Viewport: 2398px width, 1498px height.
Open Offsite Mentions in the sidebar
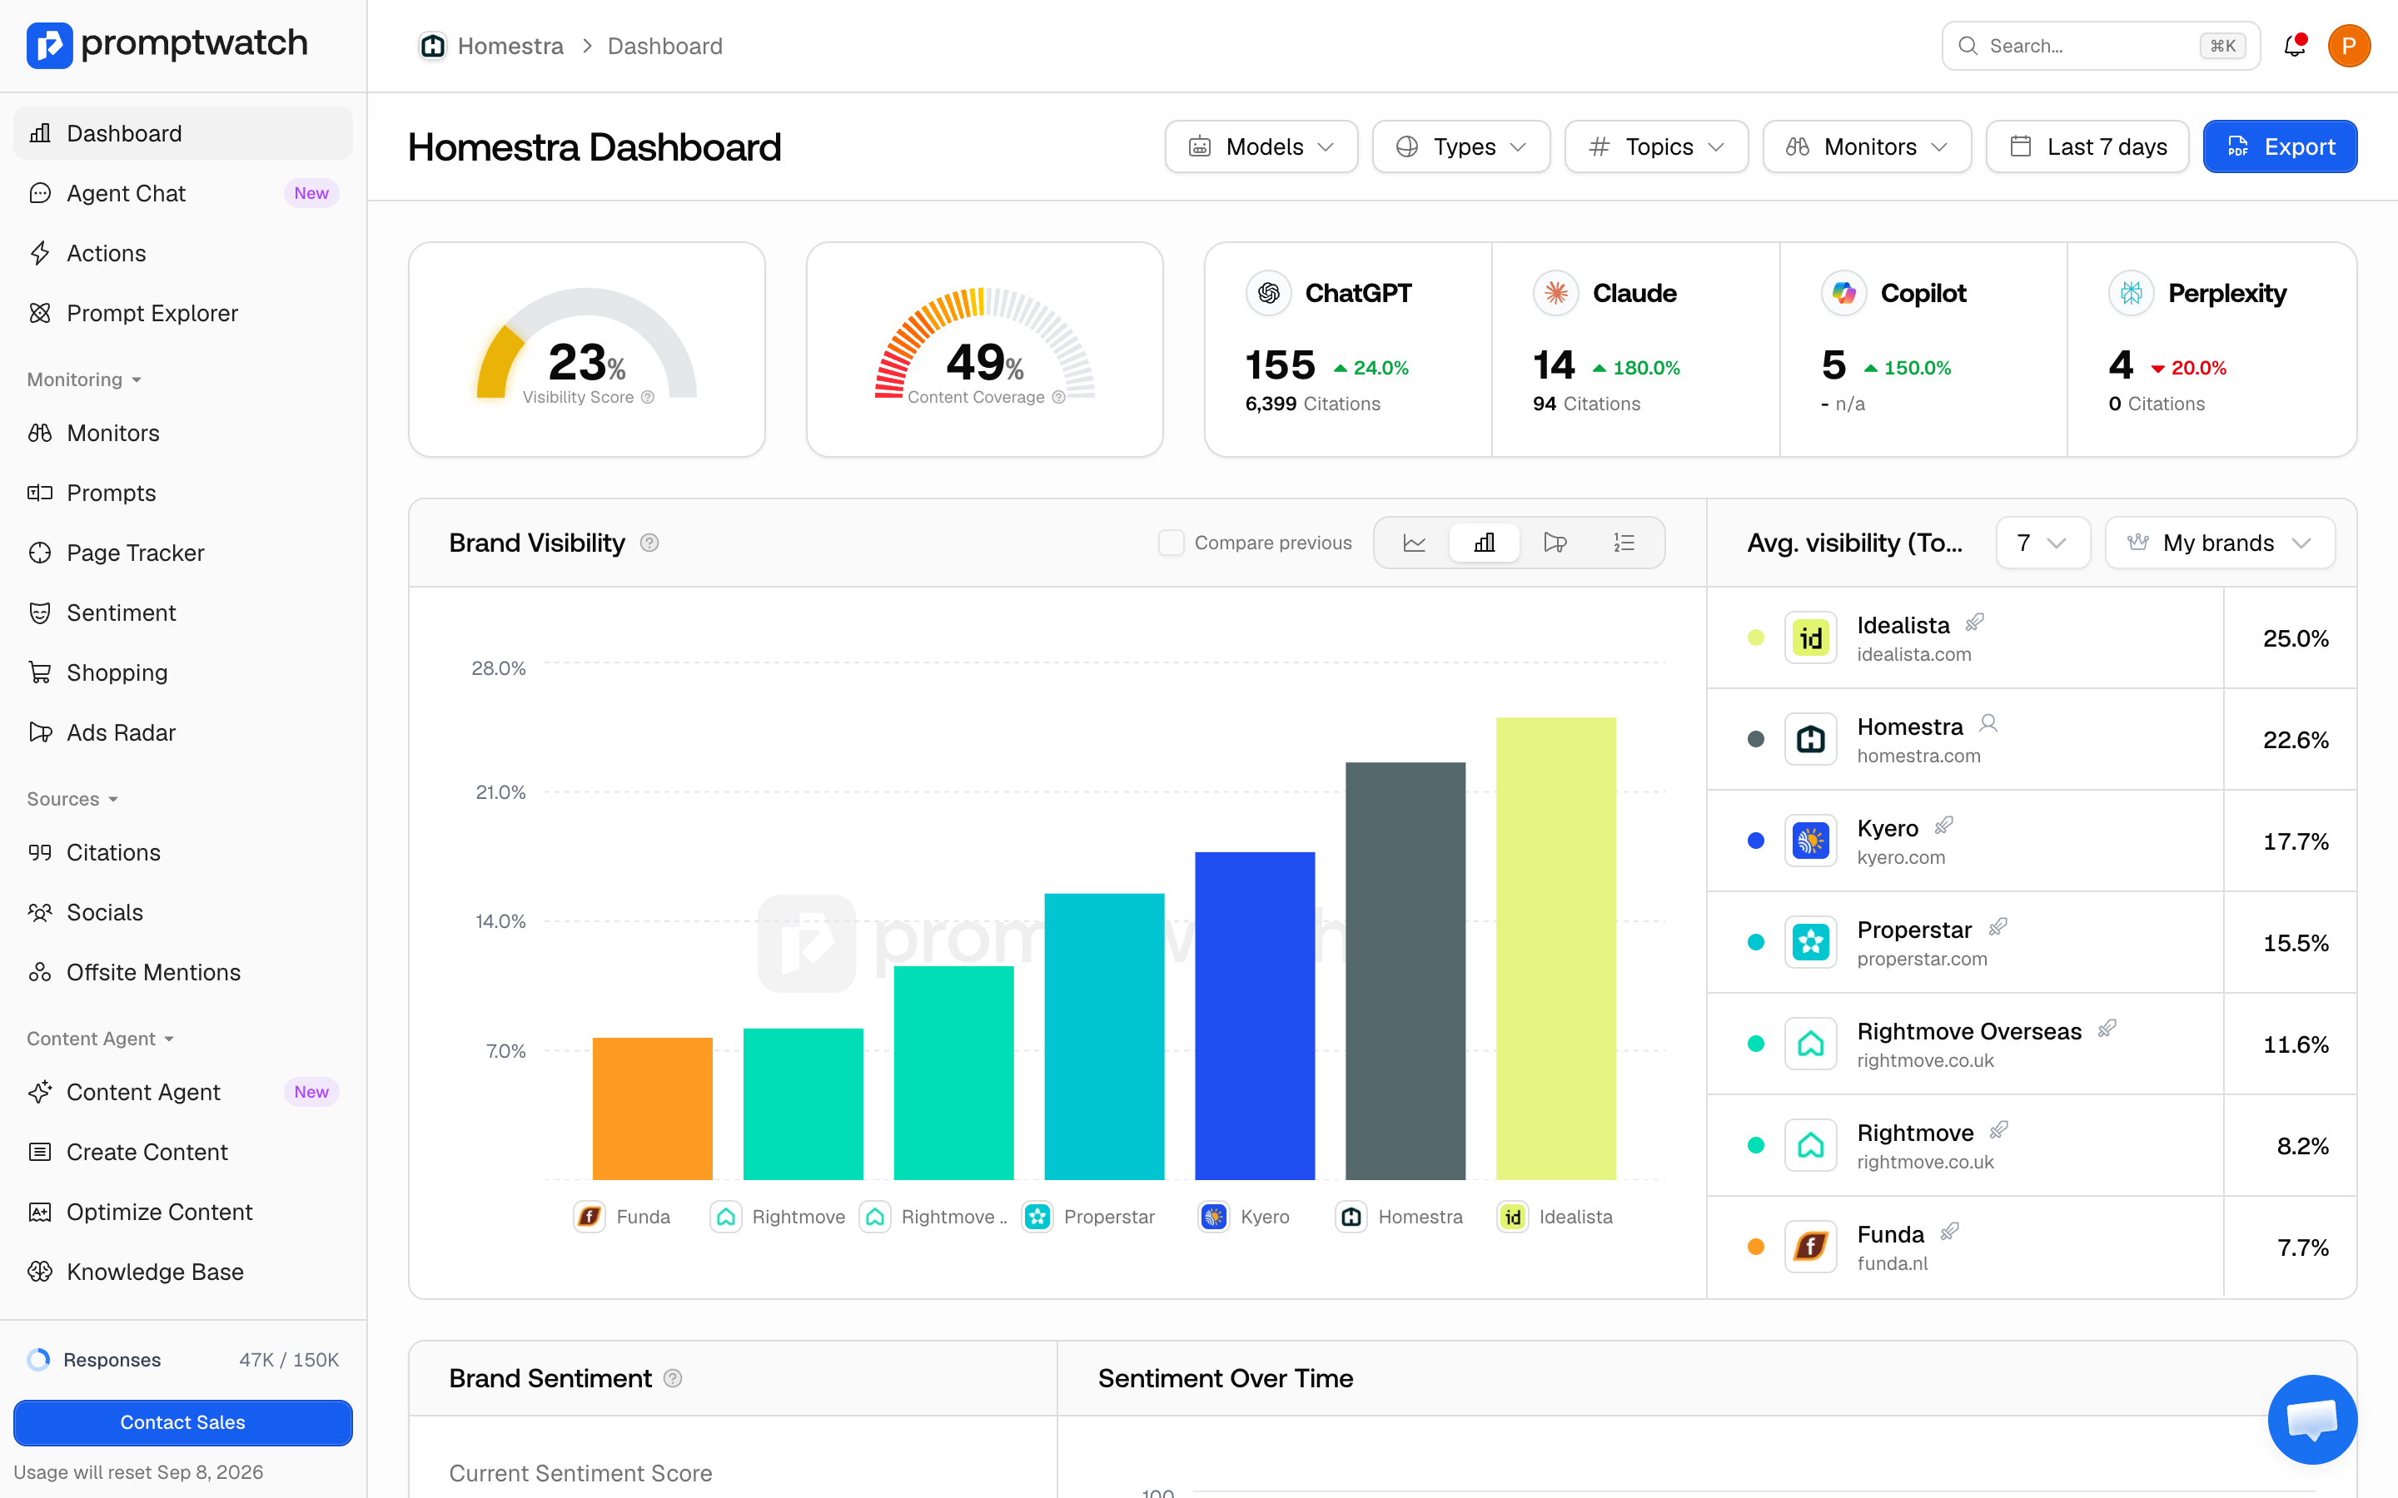pos(183,972)
